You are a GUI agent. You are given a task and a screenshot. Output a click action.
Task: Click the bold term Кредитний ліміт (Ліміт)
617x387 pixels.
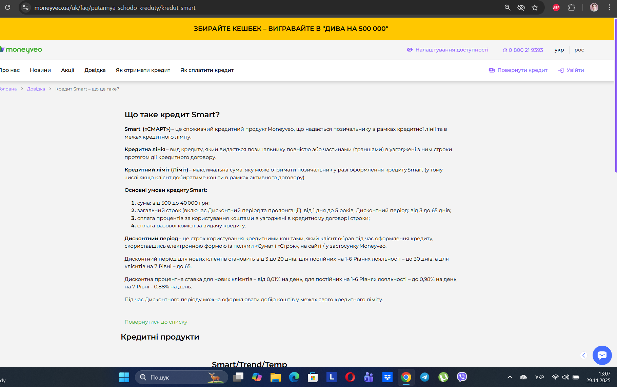(156, 170)
